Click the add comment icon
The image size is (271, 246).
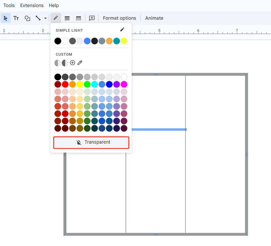click(92, 18)
